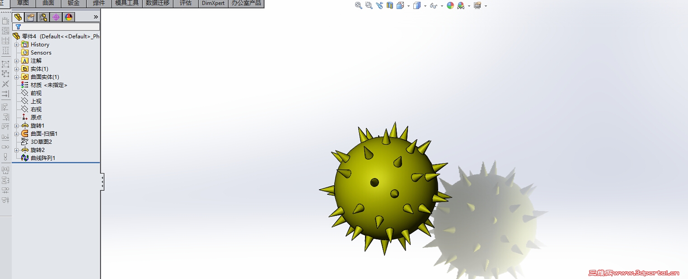The height and width of the screenshot is (279, 688).
Task: Click Display Style cube icon
Action: tap(417, 5)
